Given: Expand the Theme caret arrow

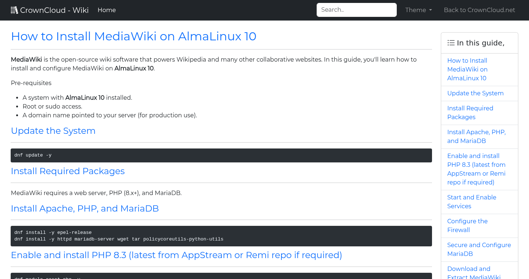Looking at the screenshot, I should [x=431, y=10].
